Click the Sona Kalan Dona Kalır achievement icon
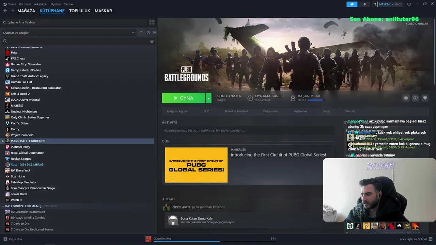436x245 pixels. (173, 220)
